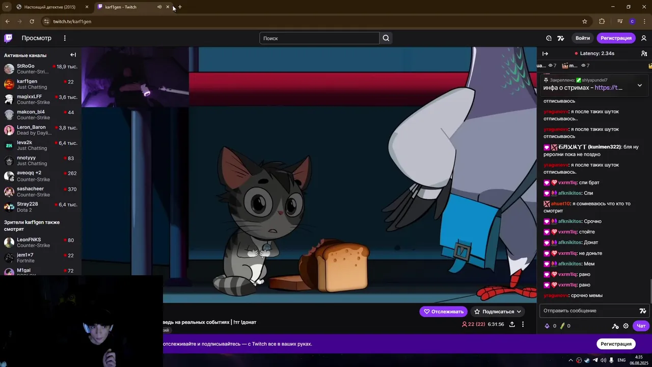Image resolution: width=652 pixels, height=367 pixels.
Task: Open jem1×7 Fortnite channel
Action: tap(41, 258)
